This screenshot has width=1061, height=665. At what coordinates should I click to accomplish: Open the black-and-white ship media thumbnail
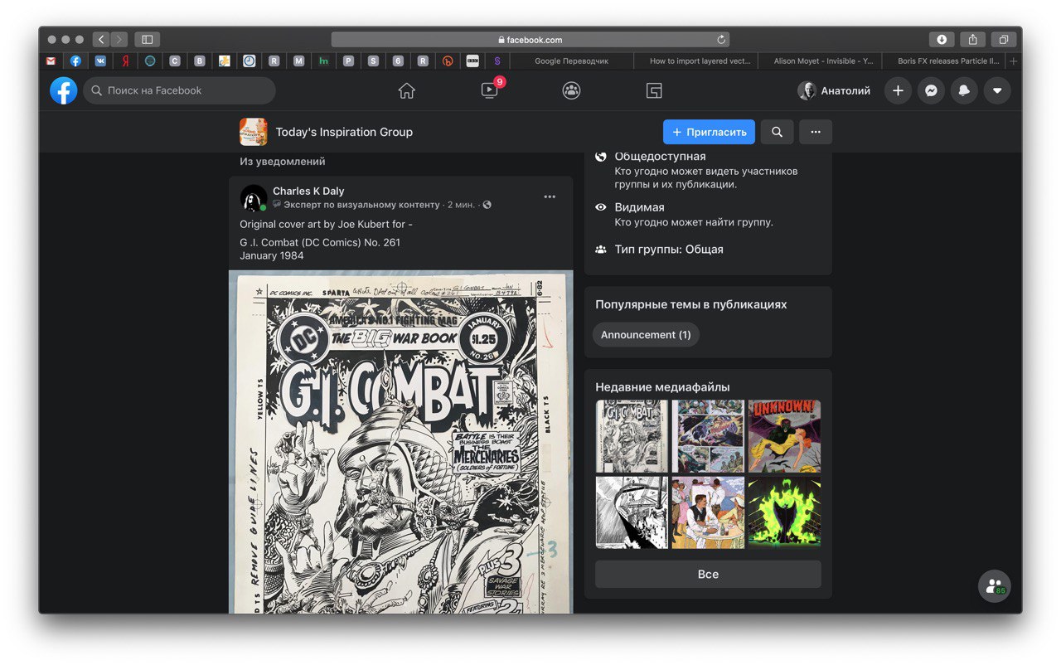pyautogui.click(x=632, y=512)
